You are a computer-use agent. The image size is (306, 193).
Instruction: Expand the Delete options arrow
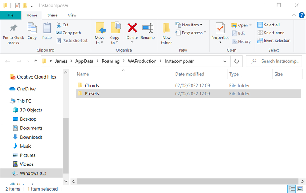coord(132,43)
